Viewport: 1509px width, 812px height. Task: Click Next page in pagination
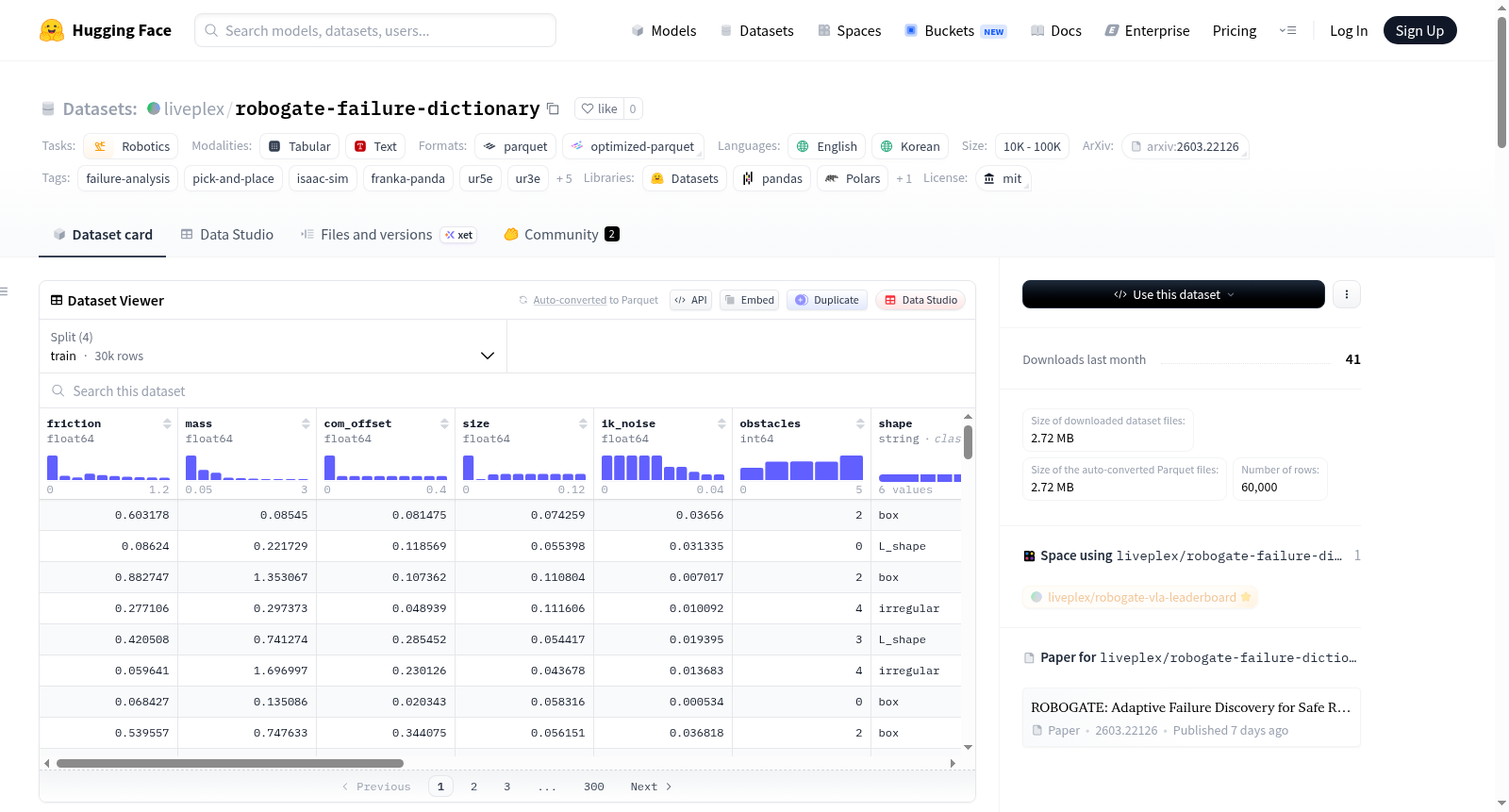point(651,787)
